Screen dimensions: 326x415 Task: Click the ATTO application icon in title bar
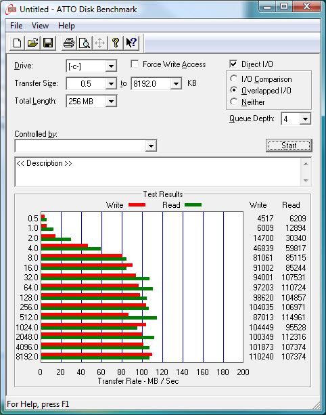(11, 9)
